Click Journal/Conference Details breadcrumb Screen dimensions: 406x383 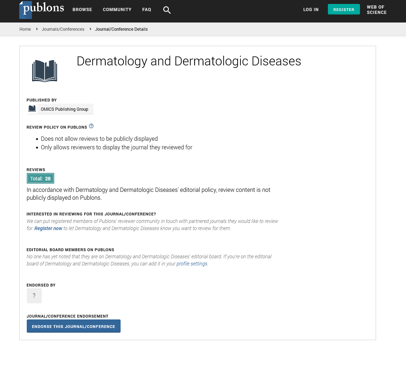[121, 29]
